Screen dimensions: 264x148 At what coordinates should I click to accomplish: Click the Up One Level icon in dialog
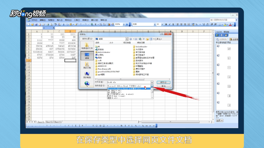(x=136, y=39)
